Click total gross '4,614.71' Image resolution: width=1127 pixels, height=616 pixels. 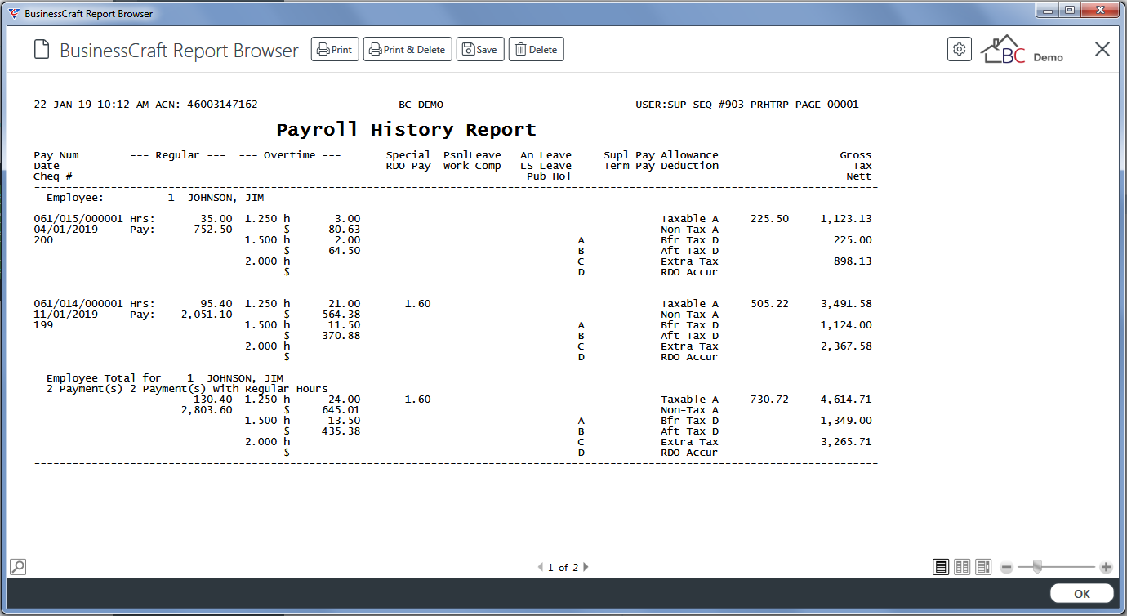(x=846, y=400)
